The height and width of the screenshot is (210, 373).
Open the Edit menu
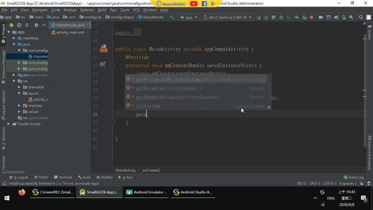[14, 10]
